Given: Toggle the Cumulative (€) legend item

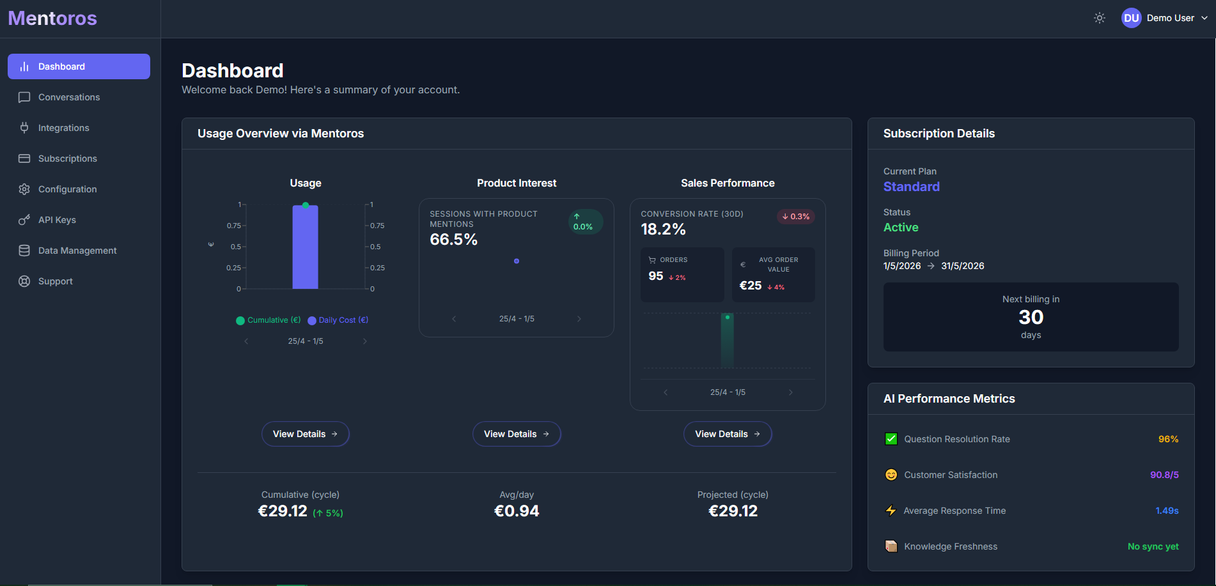Looking at the screenshot, I should pos(269,320).
